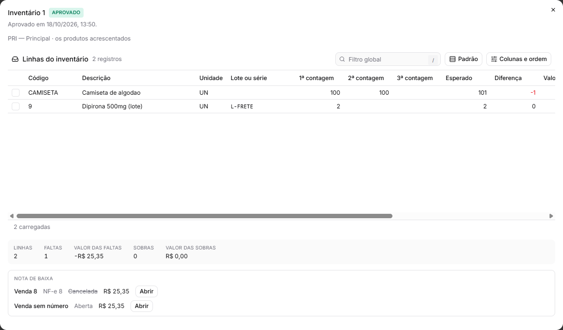Click the L-FRETE lot cell
Screen dimensions: 563x330
click(242, 106)
